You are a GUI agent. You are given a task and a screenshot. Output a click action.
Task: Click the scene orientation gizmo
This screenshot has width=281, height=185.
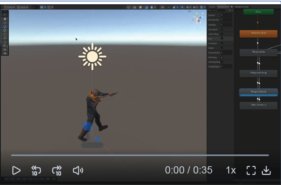coord(197,19)
